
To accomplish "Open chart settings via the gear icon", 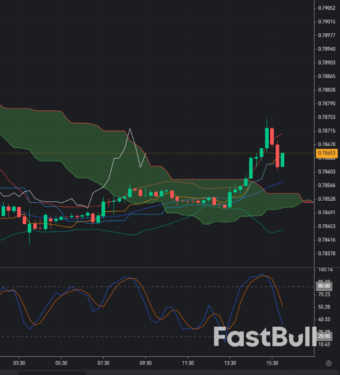I will click(329, 363).
